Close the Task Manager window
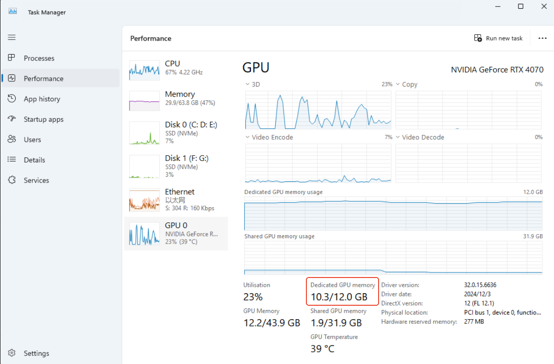 click(544, 6)
